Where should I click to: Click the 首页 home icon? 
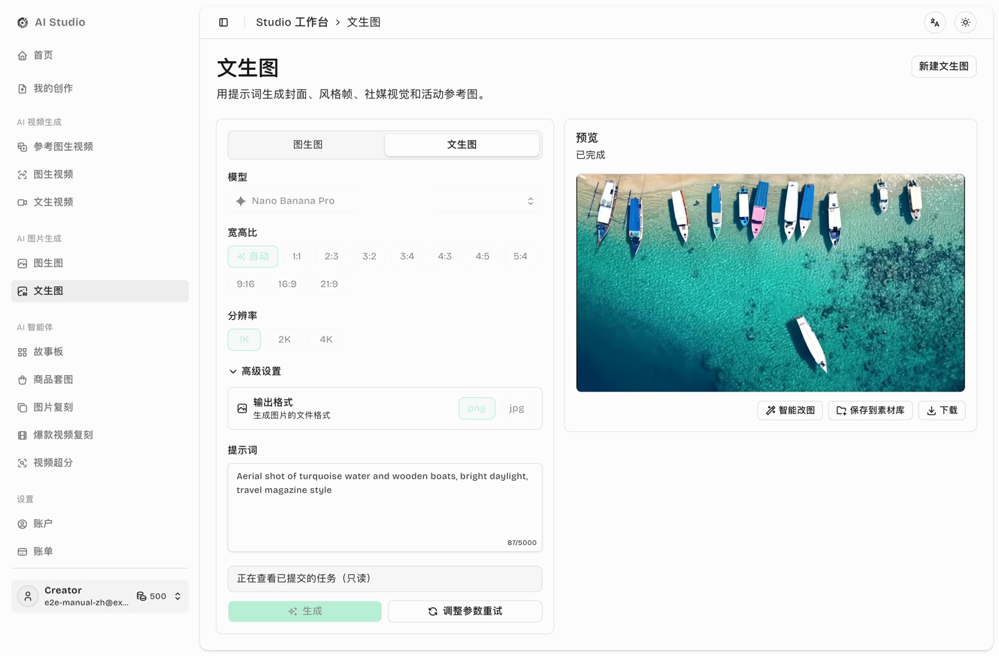click(x=22, y=55)
